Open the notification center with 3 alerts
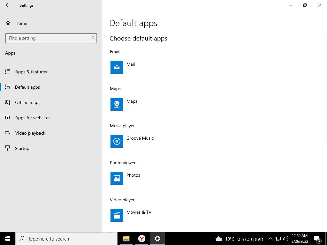This screenshot has width=327, height=245. point(317,239)
